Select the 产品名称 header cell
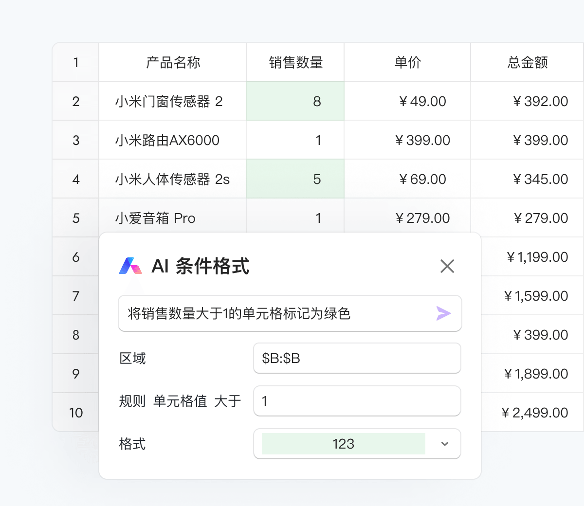The height and width of the screenshot is (506, 584). (173, 62)
